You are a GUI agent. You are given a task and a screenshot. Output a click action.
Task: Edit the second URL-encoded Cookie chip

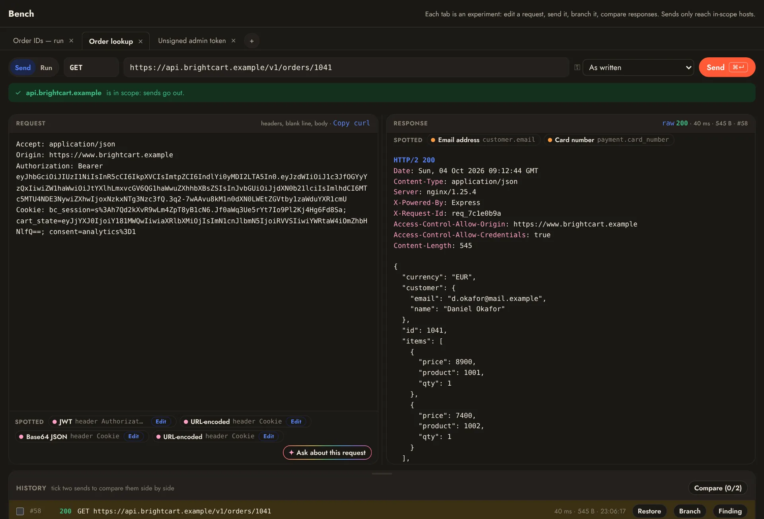(269, 436)
